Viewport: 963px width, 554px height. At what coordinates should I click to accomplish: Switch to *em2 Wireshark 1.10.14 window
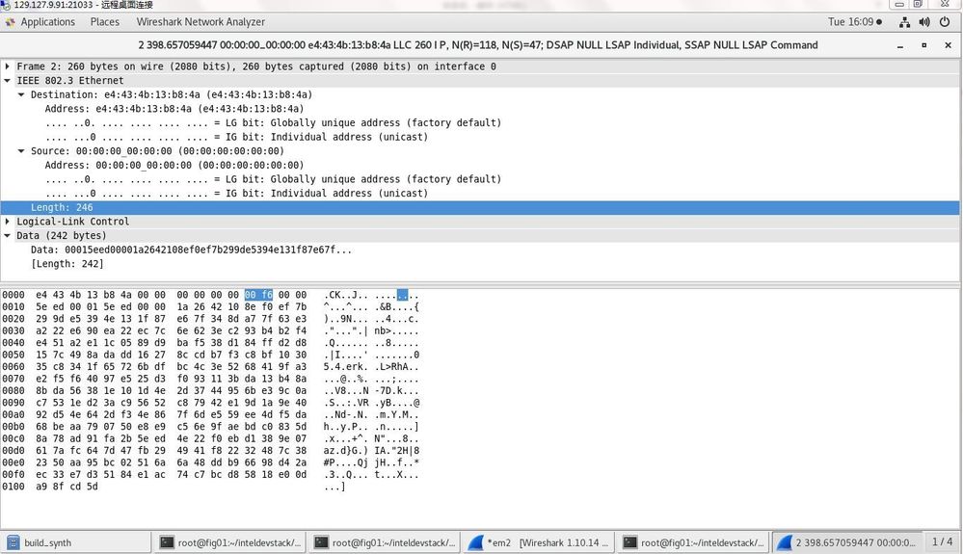click(538, 542)
